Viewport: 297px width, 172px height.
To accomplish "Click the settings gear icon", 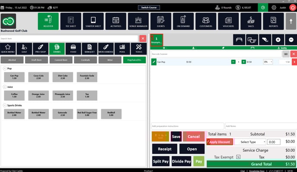I will (274, 8).
